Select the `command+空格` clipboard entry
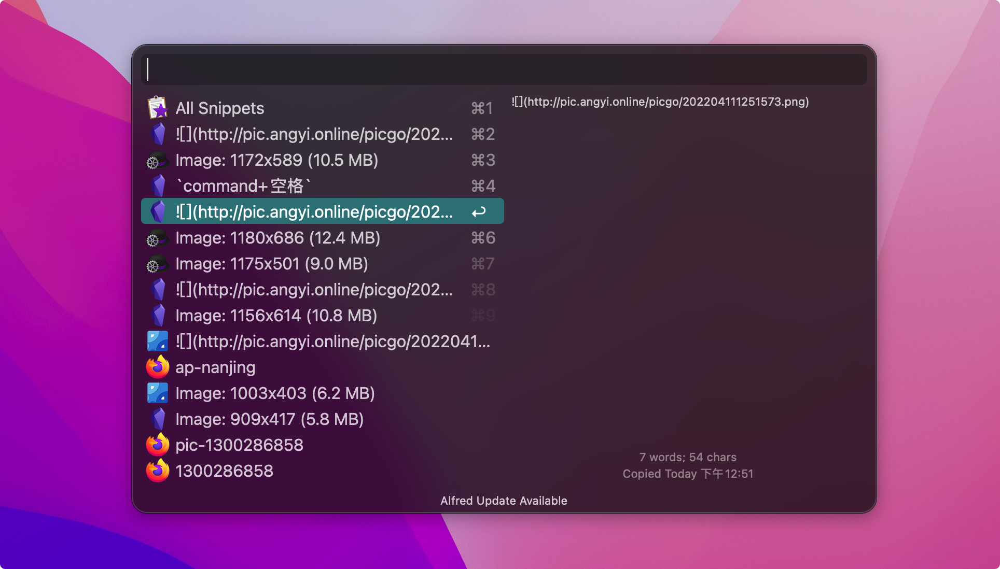This screenshot has height=569, width=1000. point(323,186)
